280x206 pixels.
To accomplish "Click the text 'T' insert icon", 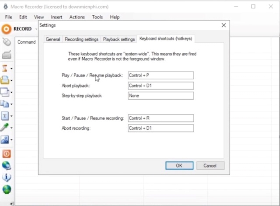I will pyautogui.click(x=5, y=116).
